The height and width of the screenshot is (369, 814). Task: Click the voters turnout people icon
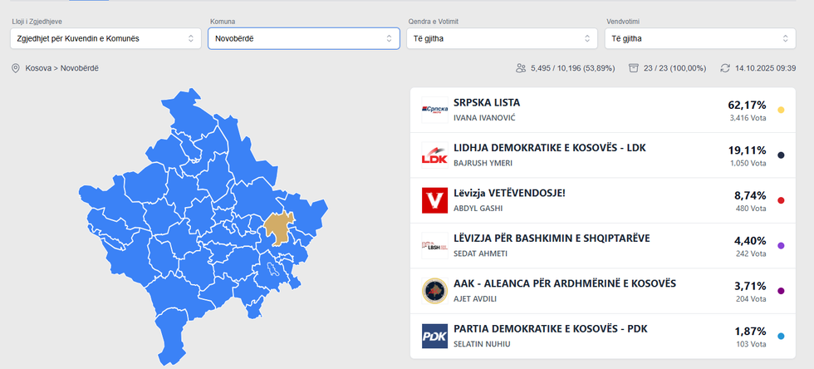[521, 68]
